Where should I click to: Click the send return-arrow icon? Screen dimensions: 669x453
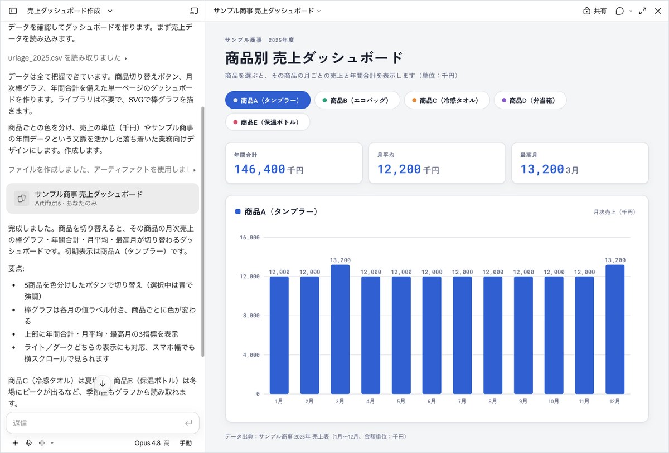pos(188,424)
